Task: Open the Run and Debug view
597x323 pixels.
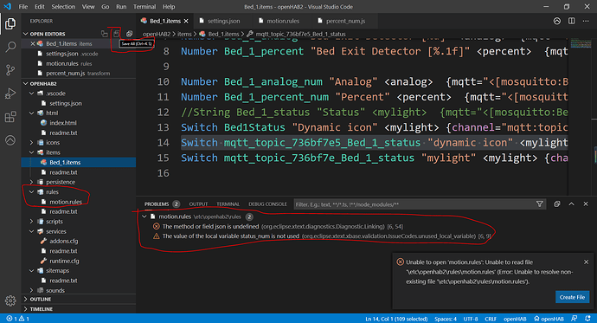Action: tap(10, 94)
